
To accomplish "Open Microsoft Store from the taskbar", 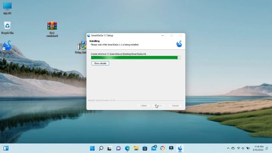I will pyautogui.click(x=145, y=148).
